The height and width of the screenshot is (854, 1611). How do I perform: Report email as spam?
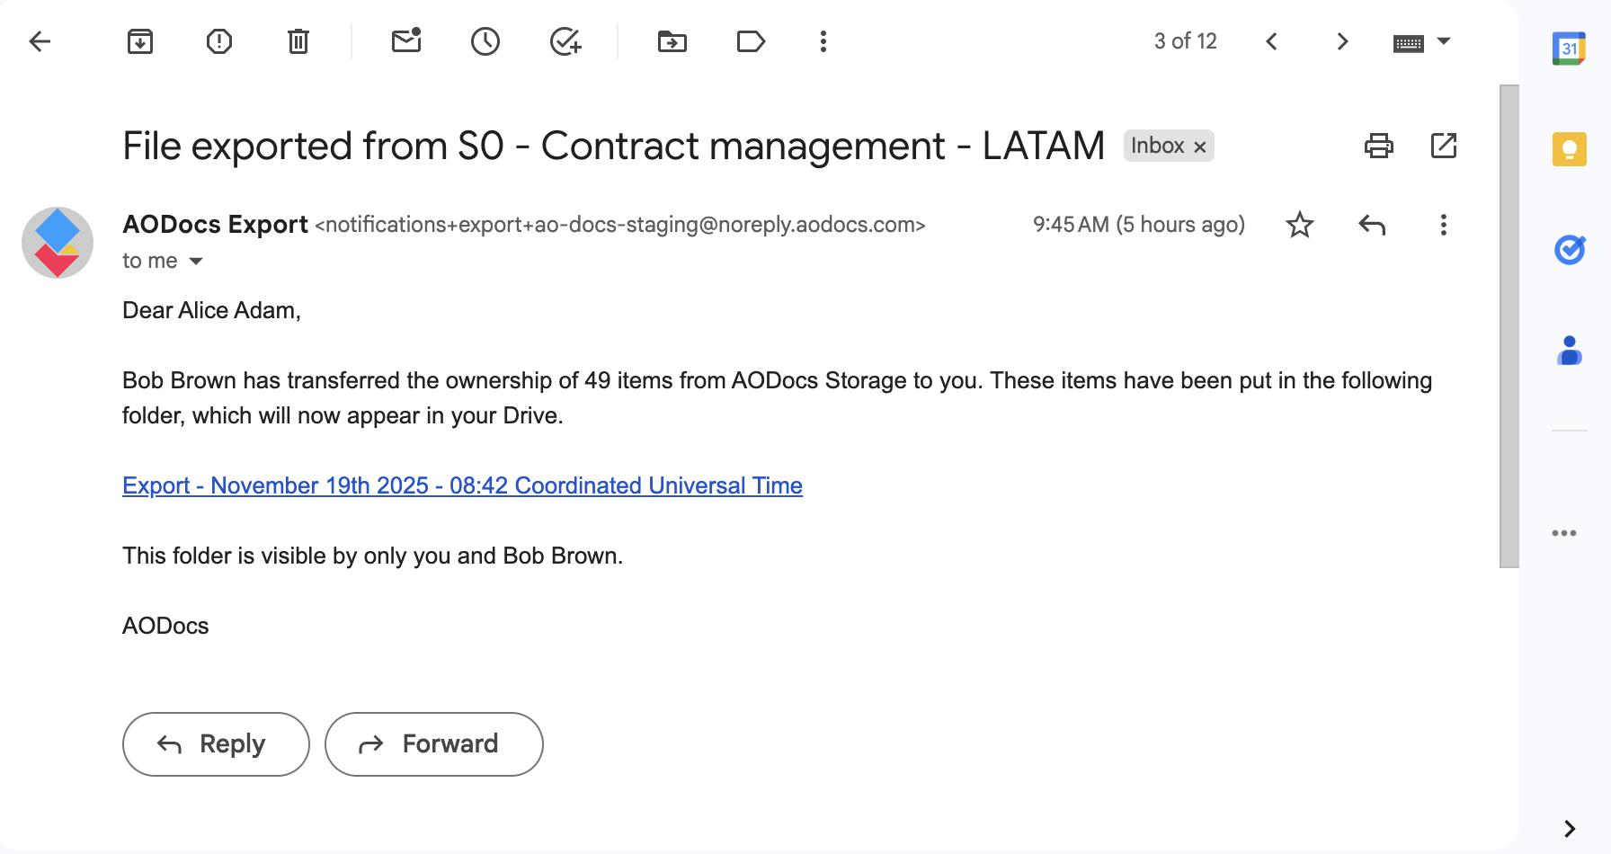click(x=219, y=41)
